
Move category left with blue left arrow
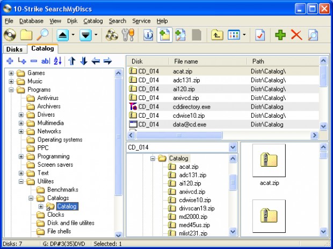coord(96,61)
